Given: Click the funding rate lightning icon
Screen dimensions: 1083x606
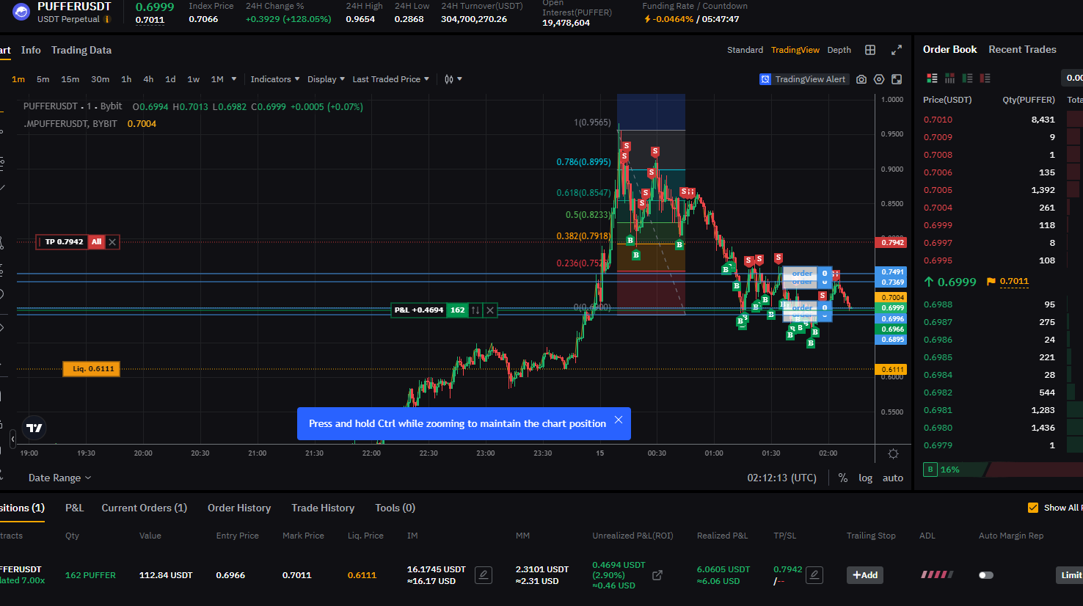Looking at the screenshot, I should click(x=647, y=19).
